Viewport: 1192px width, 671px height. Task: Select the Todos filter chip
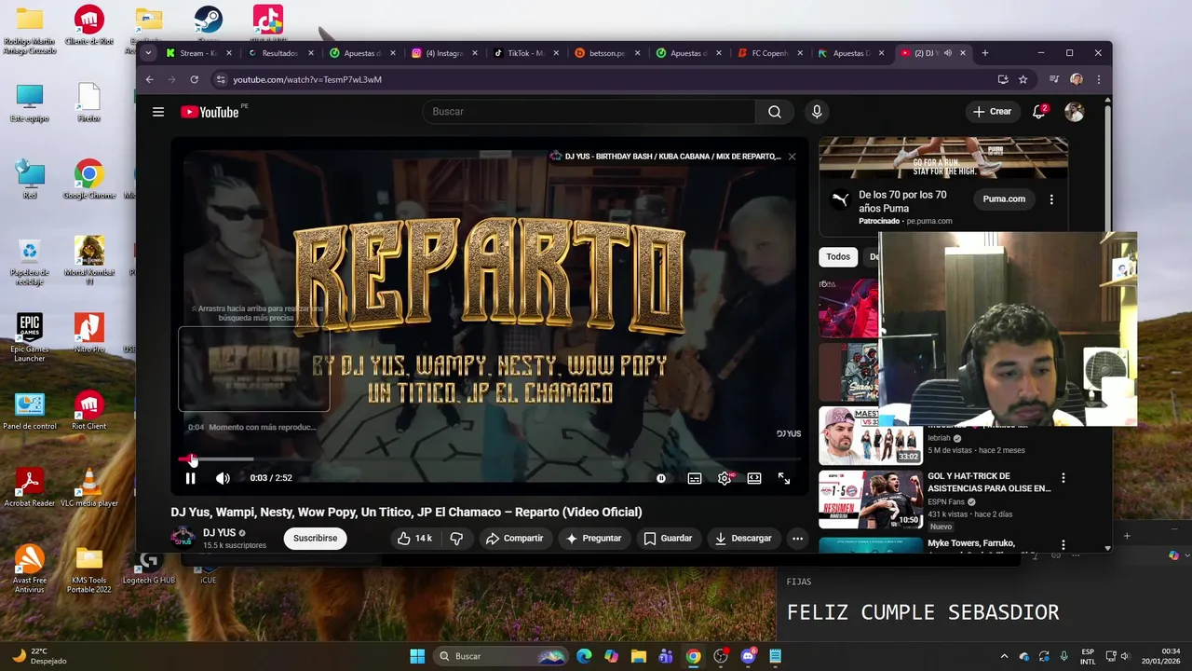click(838, 256)
